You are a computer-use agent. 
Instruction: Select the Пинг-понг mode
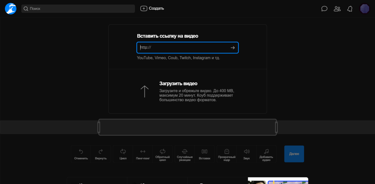tap(143, 154)
